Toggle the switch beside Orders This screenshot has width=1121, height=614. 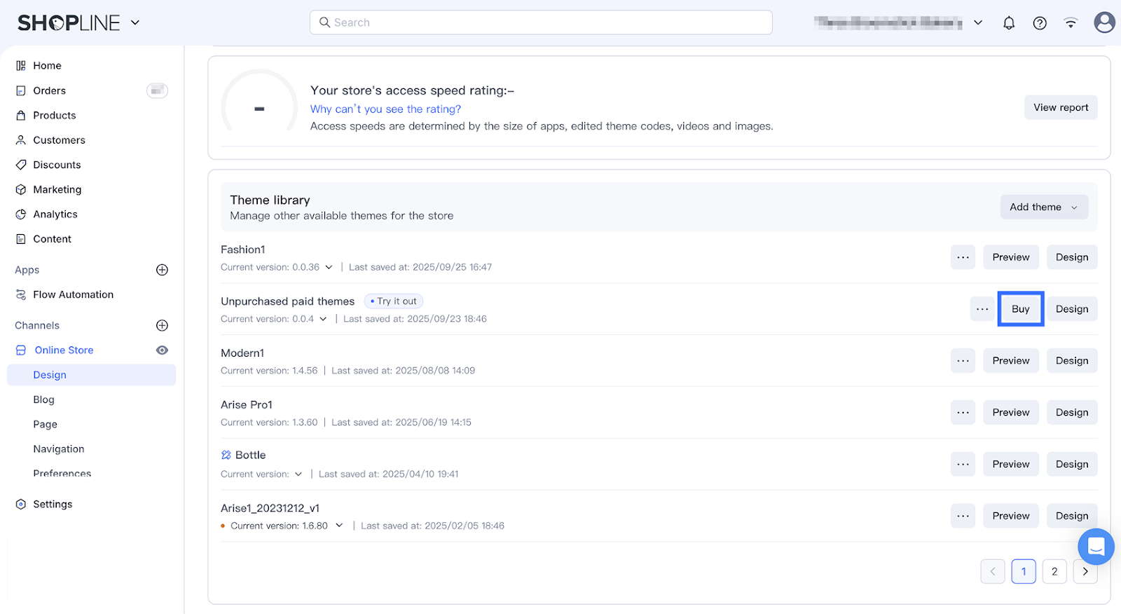[x=157, y=90]
